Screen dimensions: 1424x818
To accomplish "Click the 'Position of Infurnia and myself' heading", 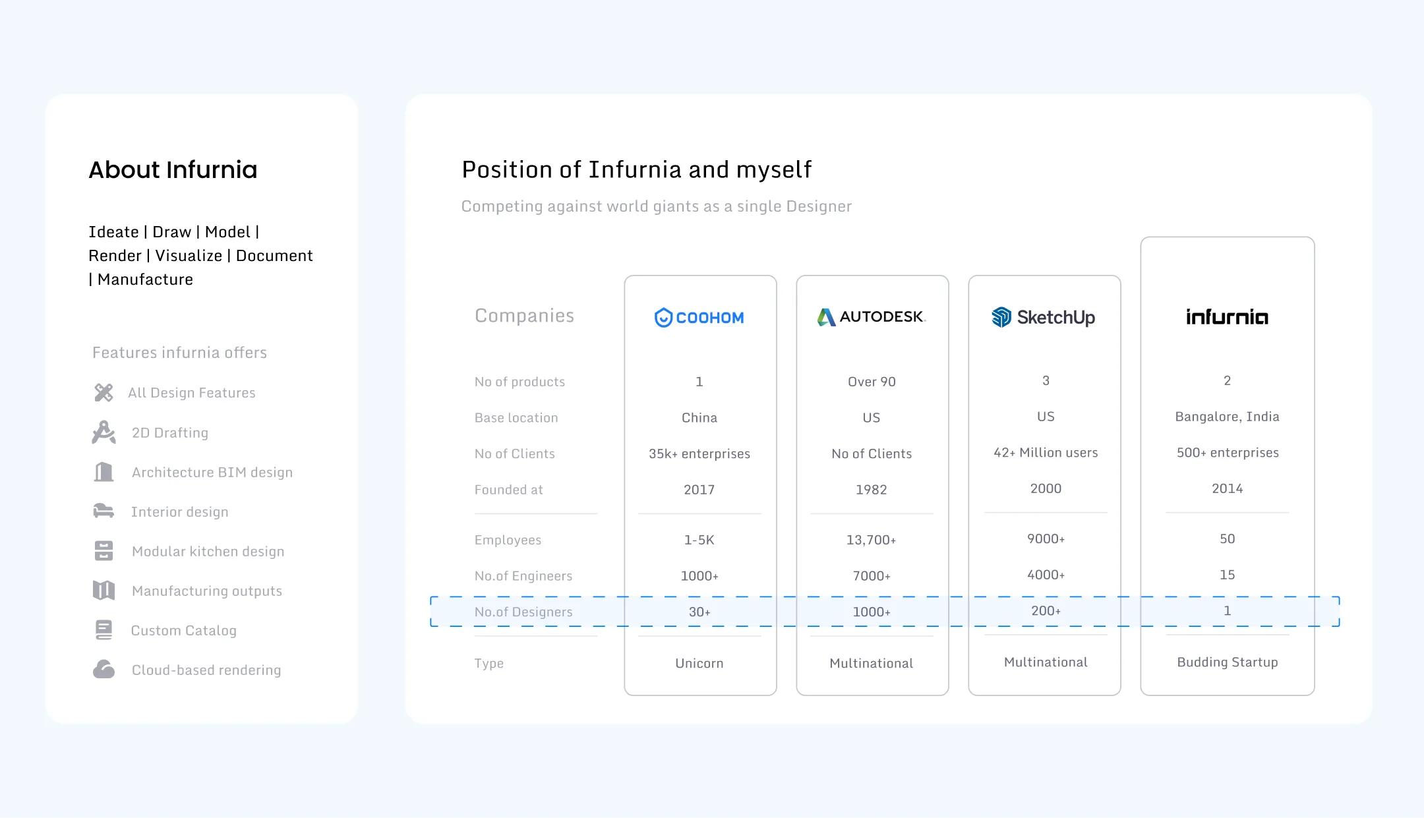I will tap(637, 169).
